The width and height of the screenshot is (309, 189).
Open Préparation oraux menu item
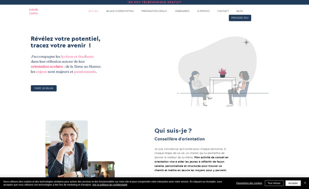pyautogui.click(x=154, y=11)
